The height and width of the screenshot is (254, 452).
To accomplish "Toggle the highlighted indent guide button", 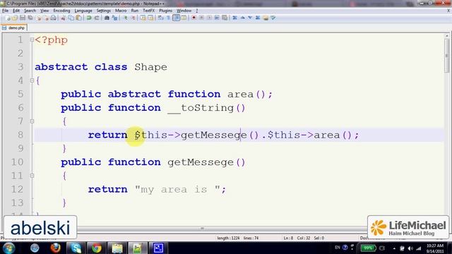I will 176,18.
